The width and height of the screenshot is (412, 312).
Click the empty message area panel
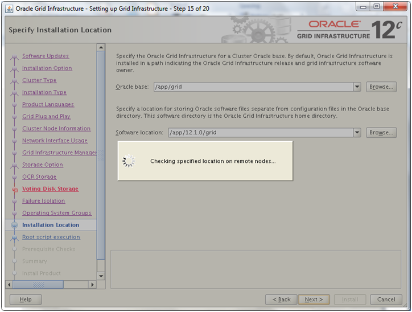[256, 269]
